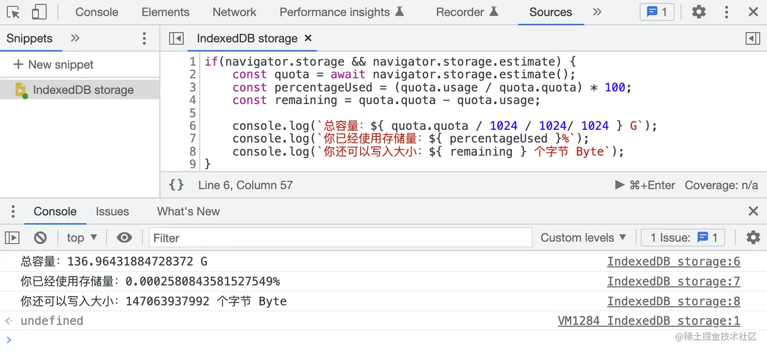Open the DevTools three-dot customize menu

(x=726, y=12)
